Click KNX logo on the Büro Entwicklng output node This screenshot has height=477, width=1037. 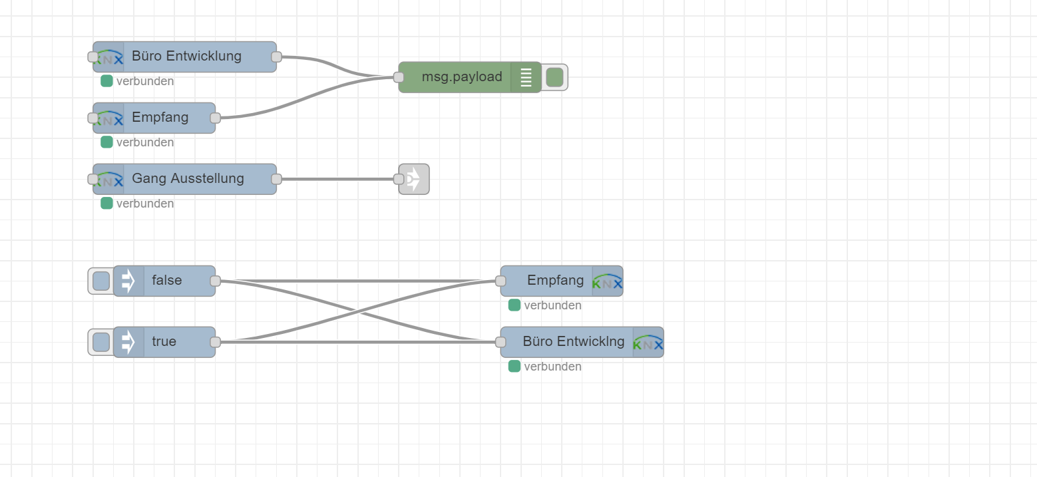tap(648, 343)
